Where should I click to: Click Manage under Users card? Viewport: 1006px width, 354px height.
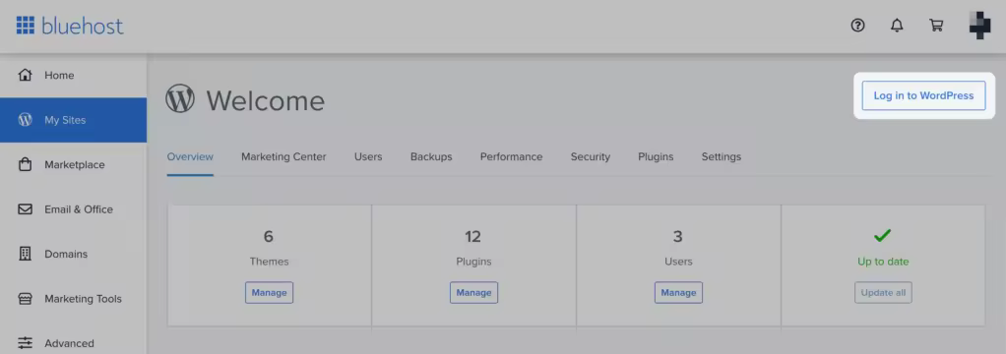point(678,292)
